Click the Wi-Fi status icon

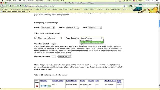(127, 1)
